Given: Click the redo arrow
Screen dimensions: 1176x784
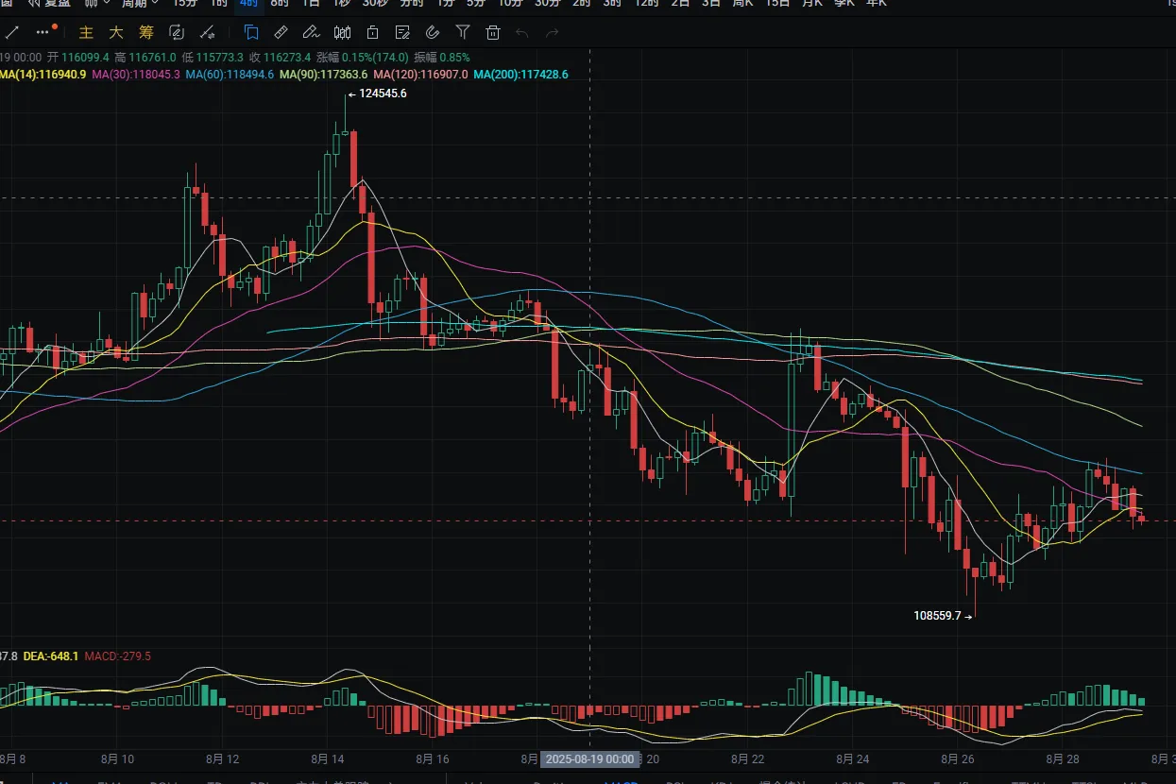Looking at the screenshot, I should pyautogui.click(x=553, y=33).
